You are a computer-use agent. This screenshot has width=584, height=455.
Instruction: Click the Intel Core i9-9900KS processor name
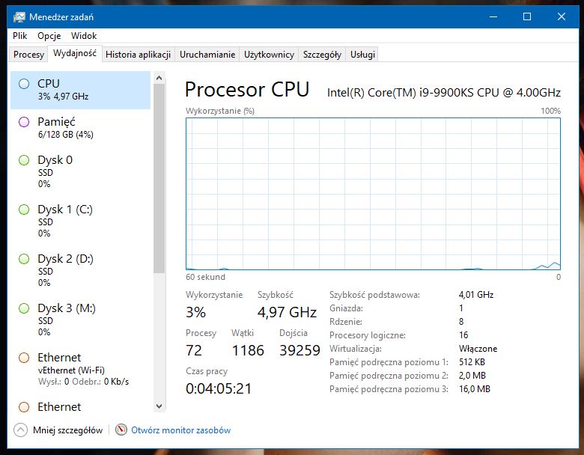(x=444, y=92)
